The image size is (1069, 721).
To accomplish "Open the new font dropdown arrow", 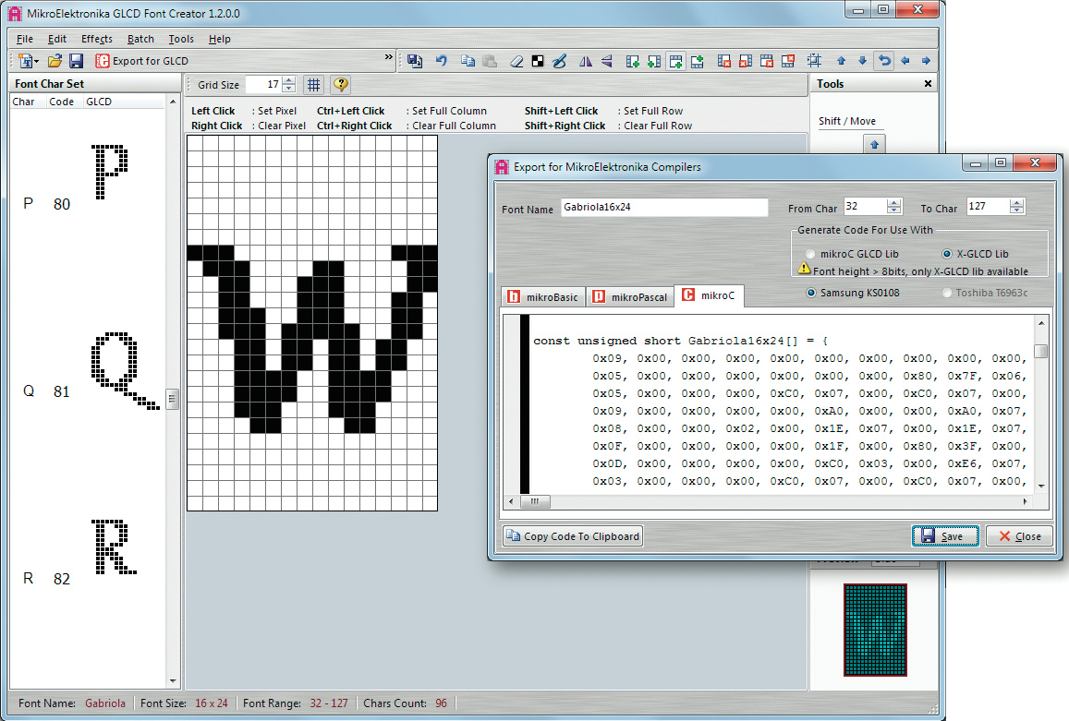I will point(36,61).
